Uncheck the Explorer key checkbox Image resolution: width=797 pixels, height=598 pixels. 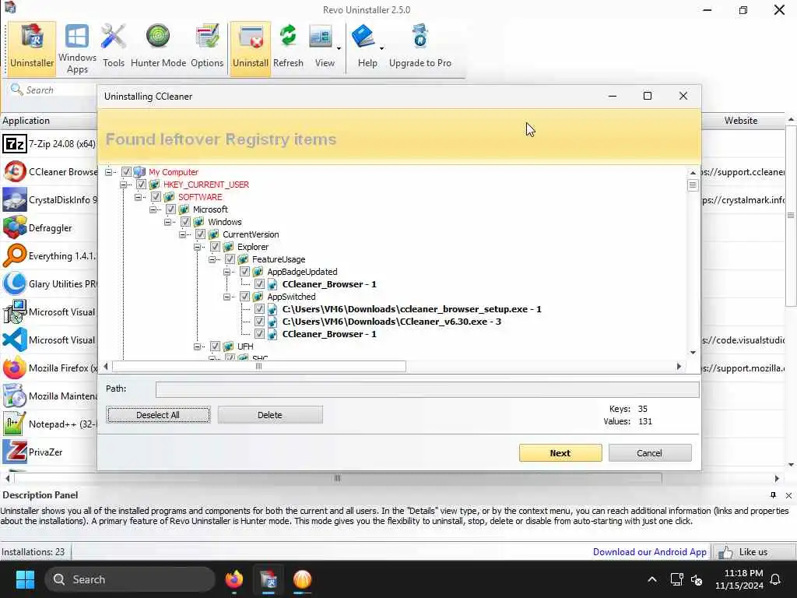click(215, 247)
